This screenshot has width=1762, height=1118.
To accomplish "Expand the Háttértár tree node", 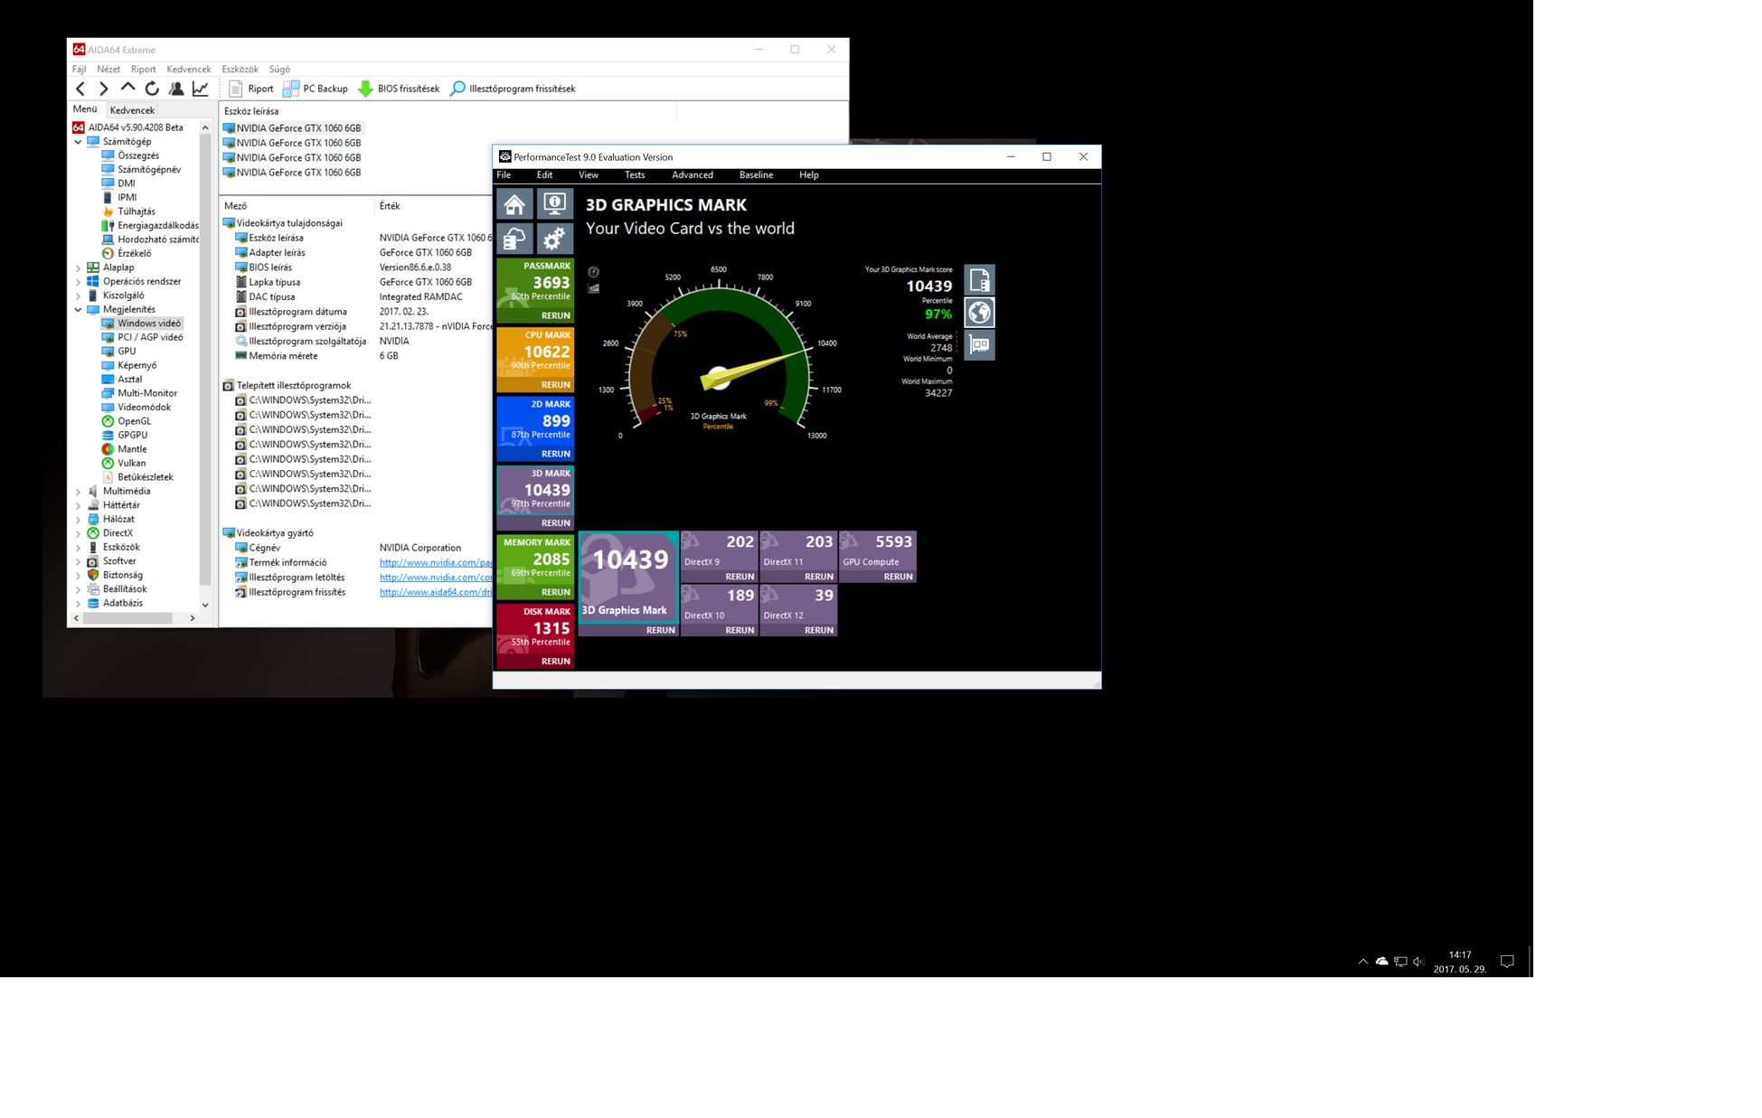I will pos(78,505).
